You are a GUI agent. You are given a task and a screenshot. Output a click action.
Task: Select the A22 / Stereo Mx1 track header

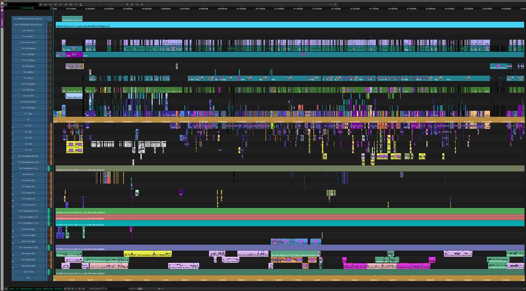click(x=28, y=253)
